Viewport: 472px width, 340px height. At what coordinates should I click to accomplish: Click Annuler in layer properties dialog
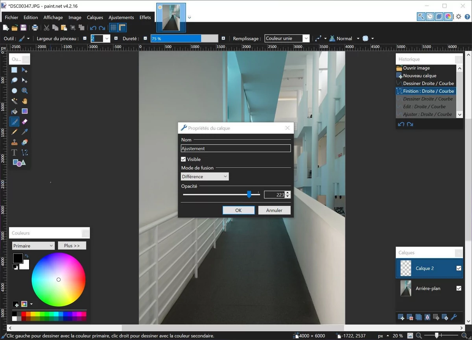point(274,210)
